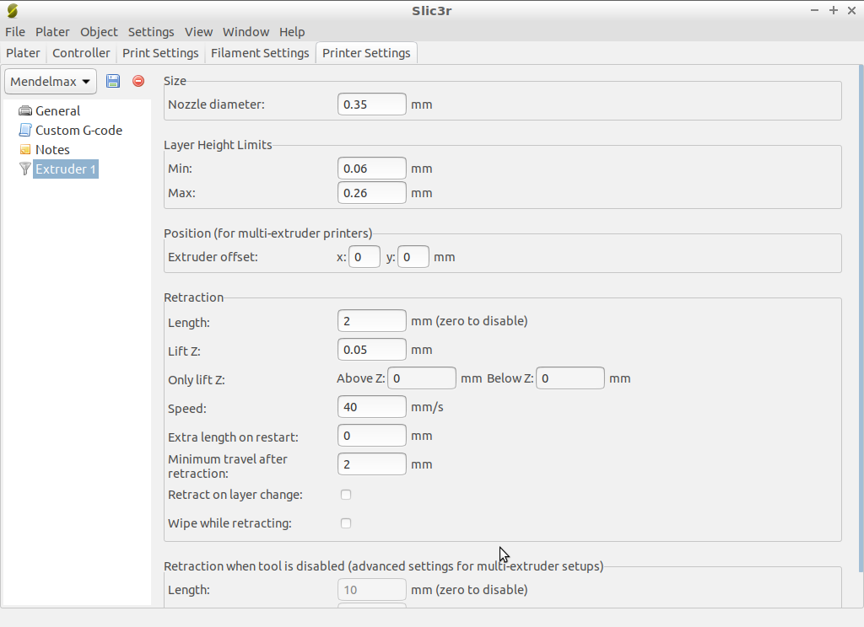Open the Mendelmax preset dropdown
The width and height of the screenshot is (864, 627).
pyautogui.click(x=51, y=82)
